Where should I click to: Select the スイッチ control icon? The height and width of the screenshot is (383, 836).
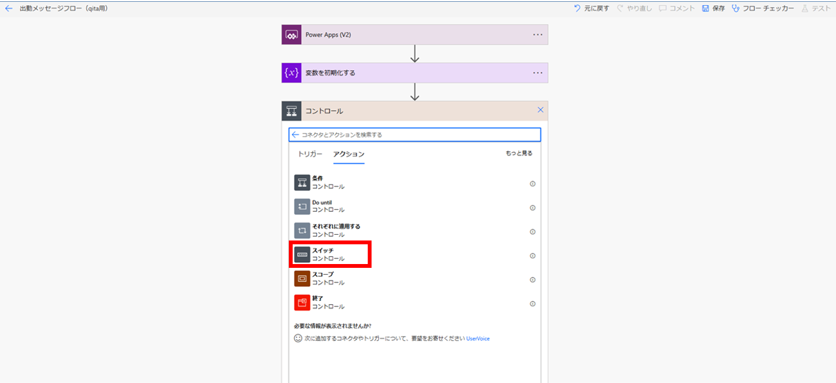(302, 254)
